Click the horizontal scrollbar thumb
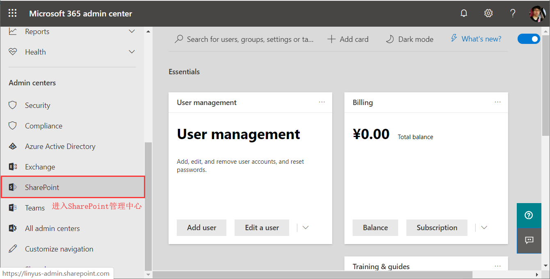The width and height of the screenshot is (550, 279). click(313, 274)
